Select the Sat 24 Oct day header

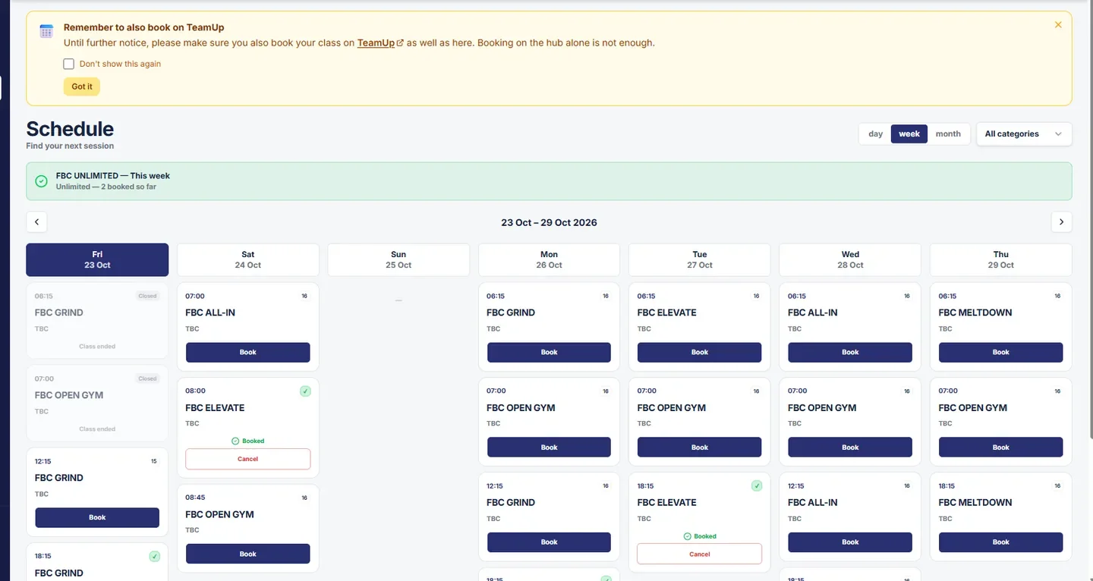pyautogui.click(x=248, y=259)
